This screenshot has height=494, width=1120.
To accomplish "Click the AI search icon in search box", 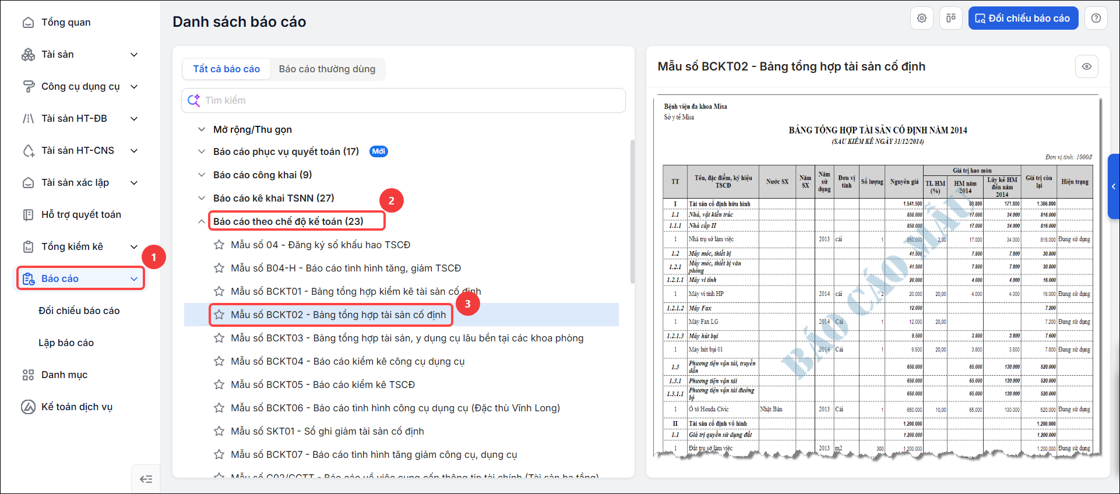I will click(194, 100).
